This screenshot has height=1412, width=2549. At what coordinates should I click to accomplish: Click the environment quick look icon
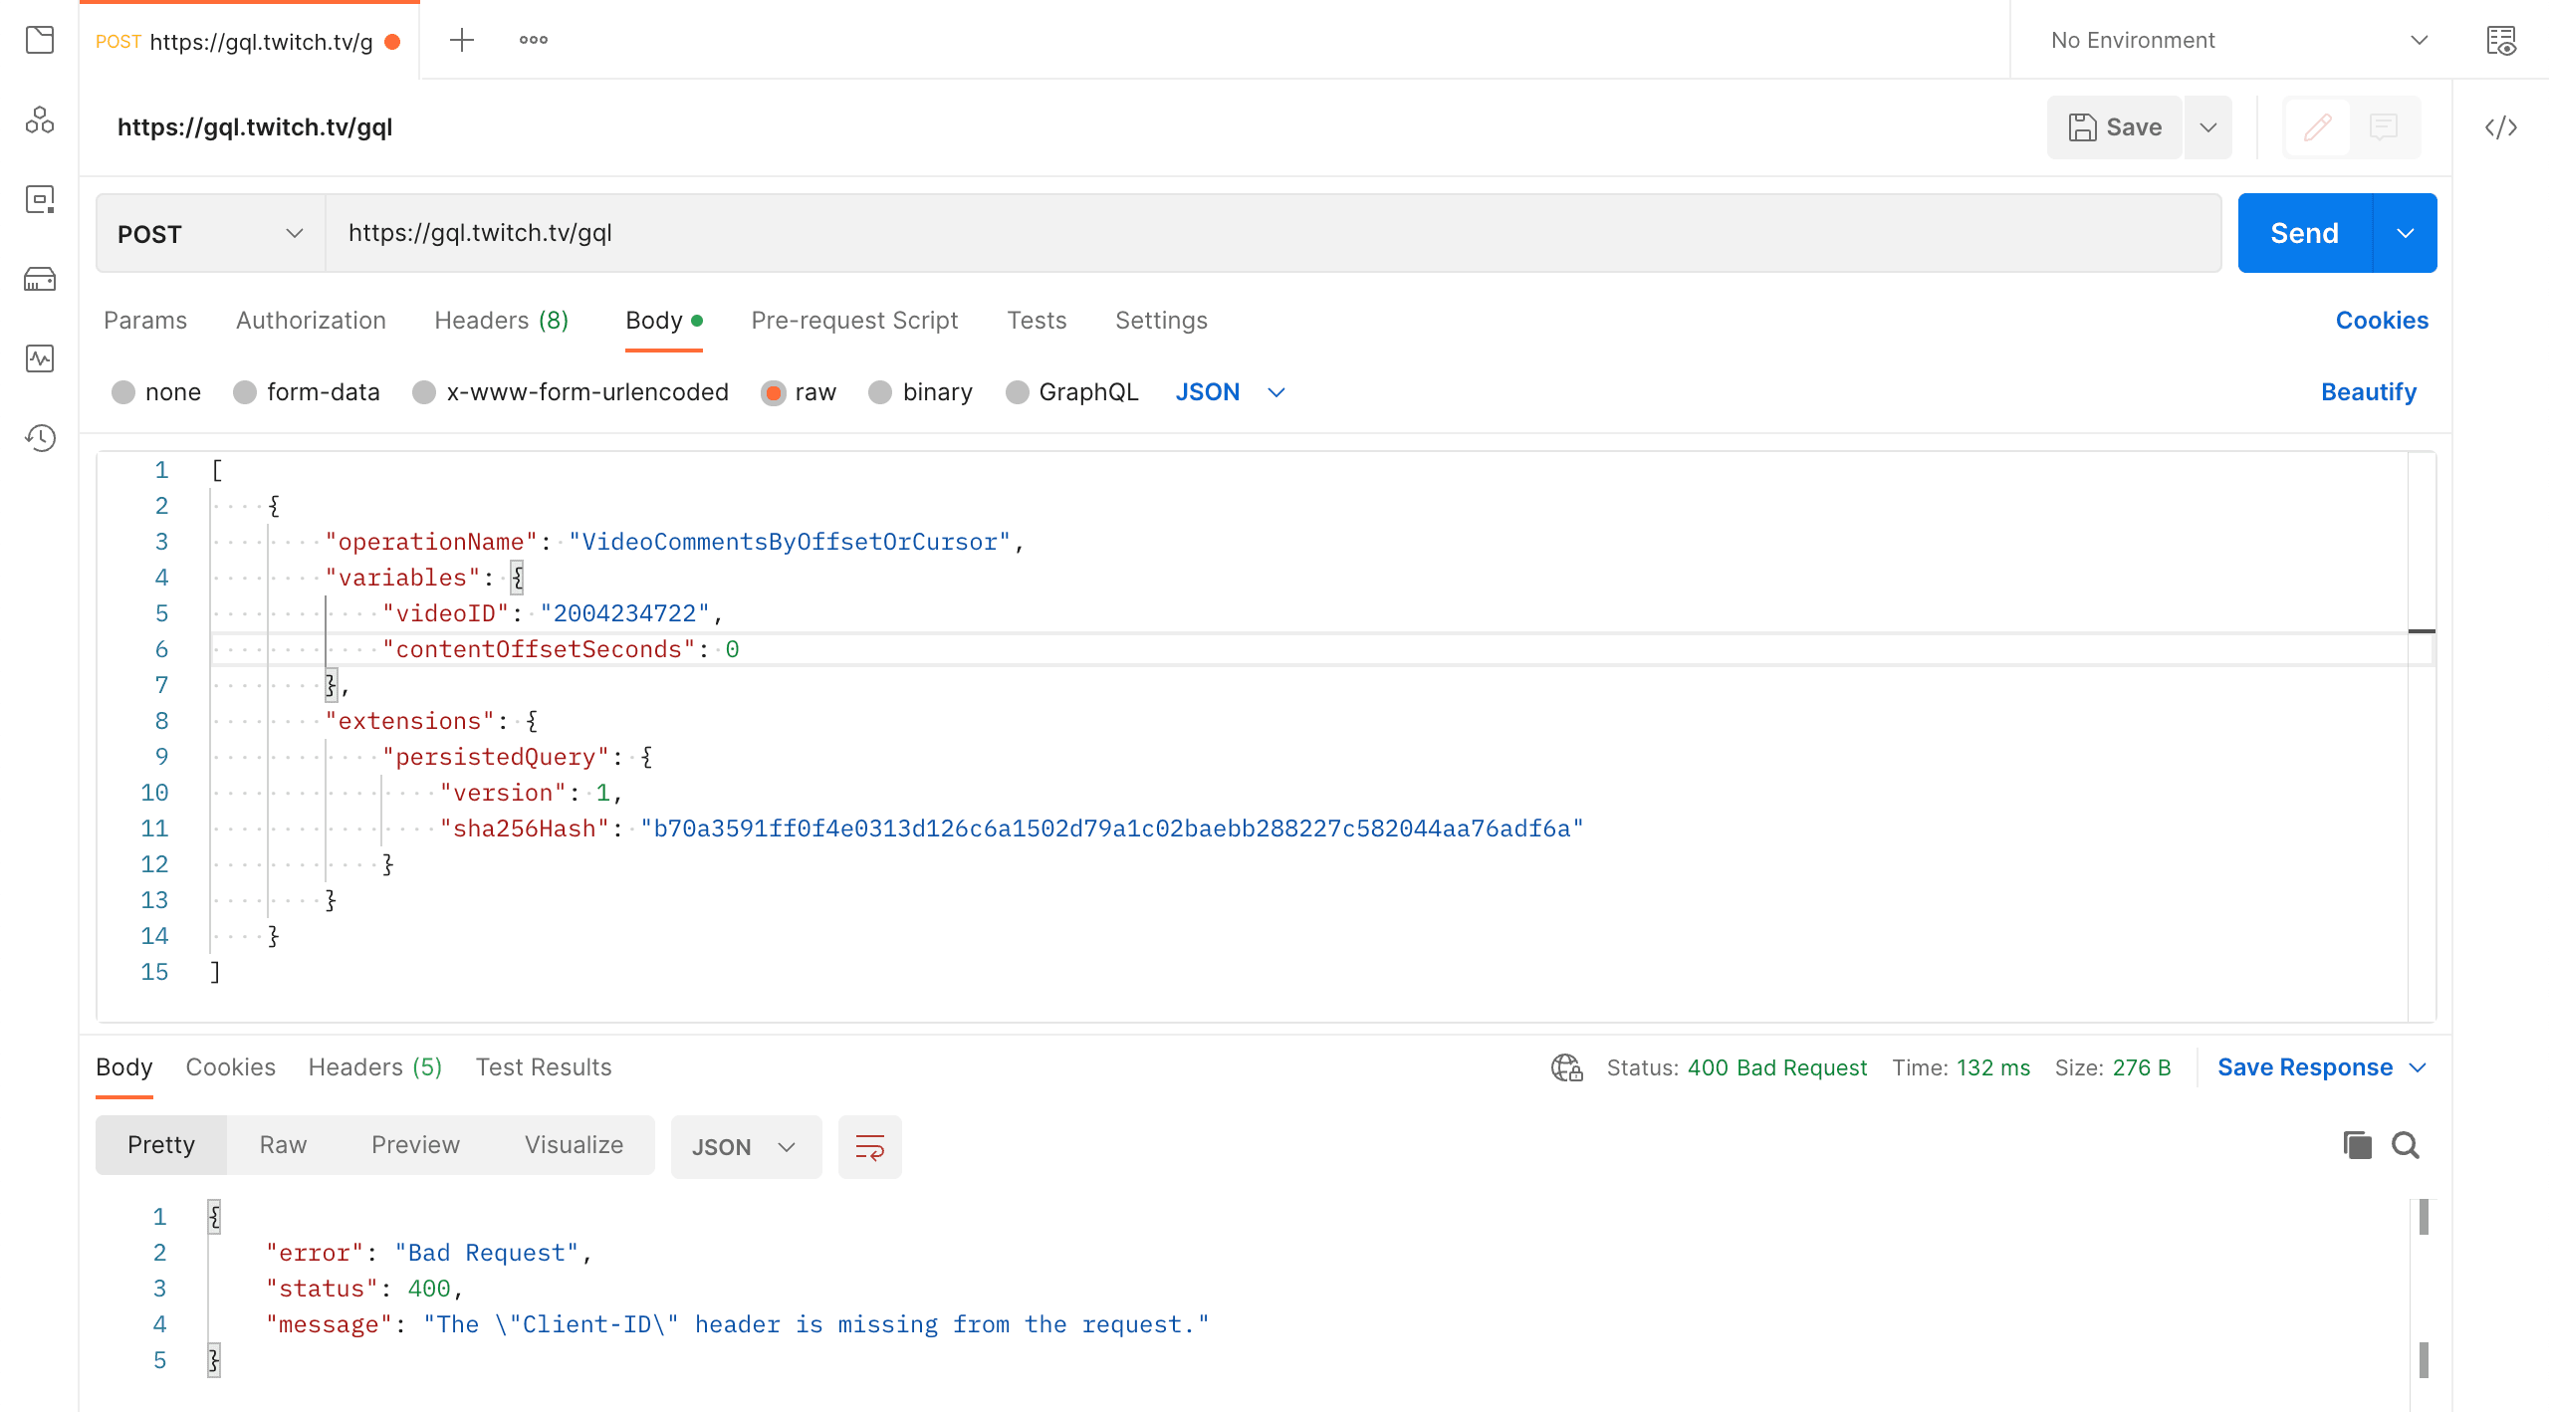[x=2500, y=41]
